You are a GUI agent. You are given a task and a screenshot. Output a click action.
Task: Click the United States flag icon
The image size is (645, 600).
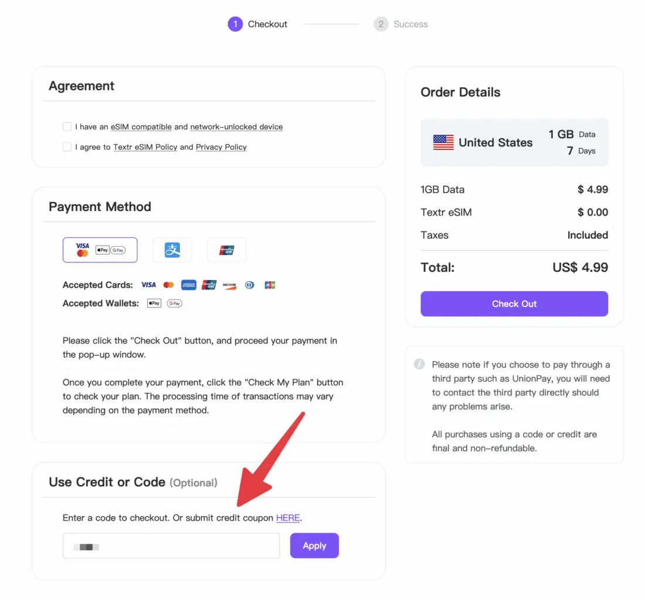[443, 142]
